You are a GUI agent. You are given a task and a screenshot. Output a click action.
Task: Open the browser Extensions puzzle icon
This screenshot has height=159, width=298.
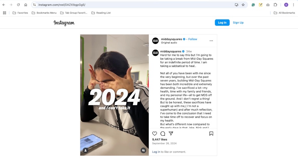coord(275,5)
